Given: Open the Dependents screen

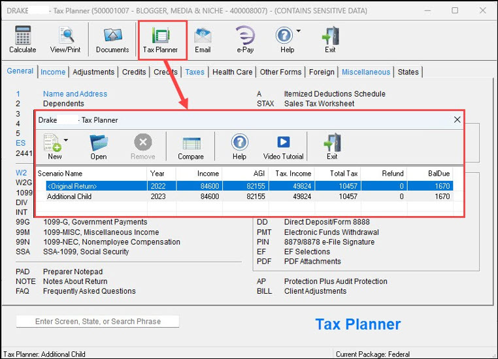Looking at the screenshot, I should (x=63, y=104).
